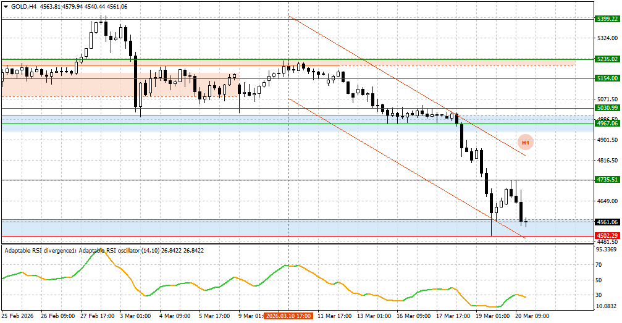This screenshot has height=323, width=622.
Task: Select the 5324.00 price scale value
Action: [607, 38]
